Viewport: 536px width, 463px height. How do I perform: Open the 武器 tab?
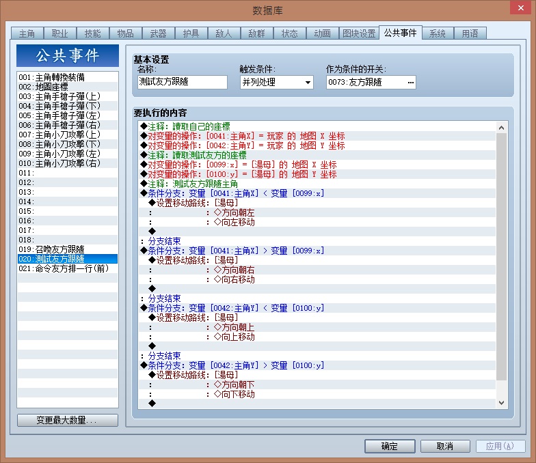pyautogui.click(x=159, y=33)
